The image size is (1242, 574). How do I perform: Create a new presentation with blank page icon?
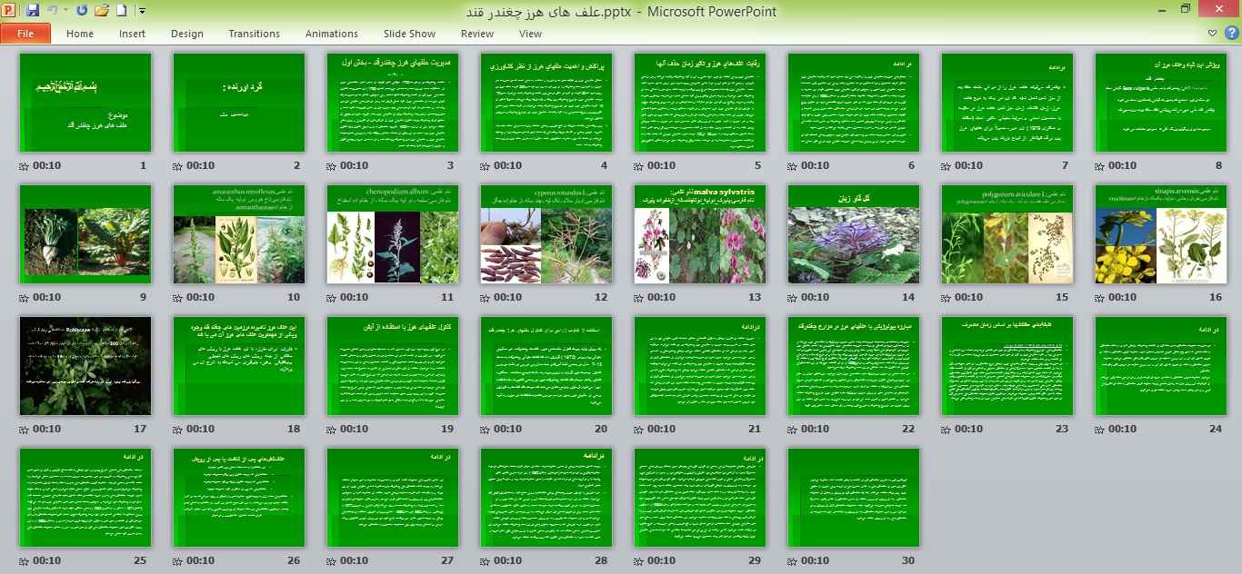pyautogui.click(x=122, y=11)
